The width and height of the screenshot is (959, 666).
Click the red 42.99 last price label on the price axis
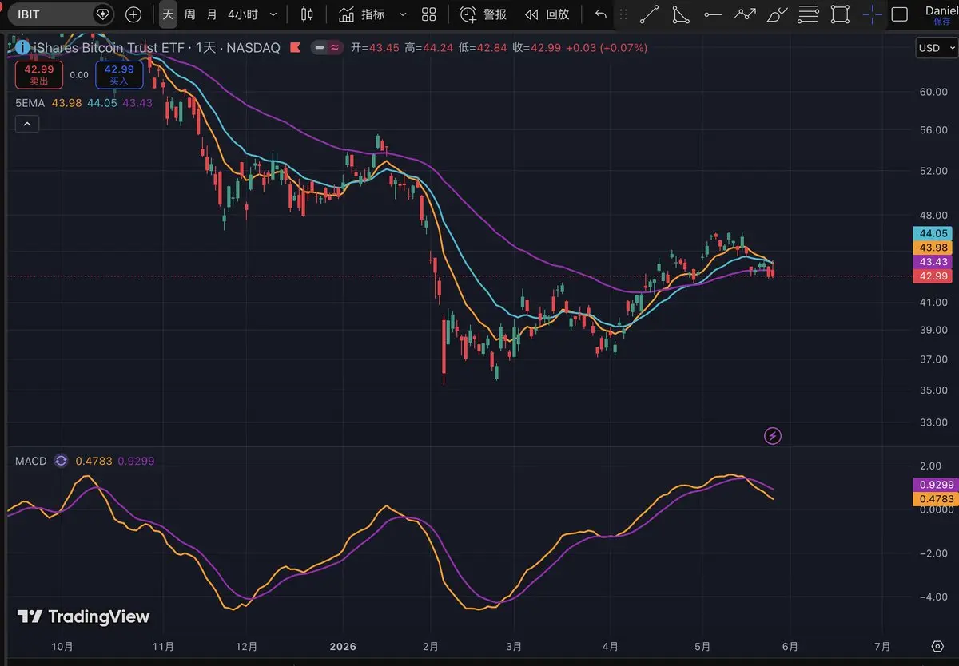click(933, 276)
